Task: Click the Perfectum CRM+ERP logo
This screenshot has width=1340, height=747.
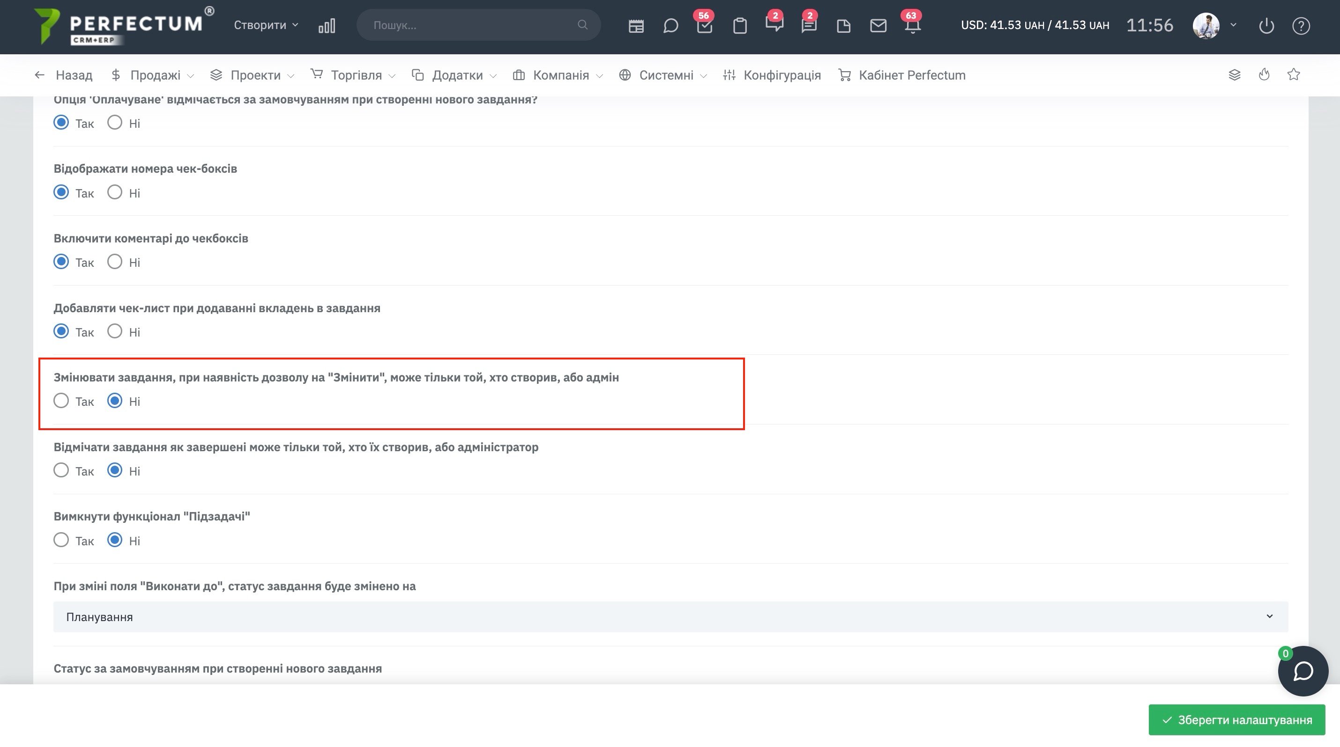Action: tap(123, 26)
